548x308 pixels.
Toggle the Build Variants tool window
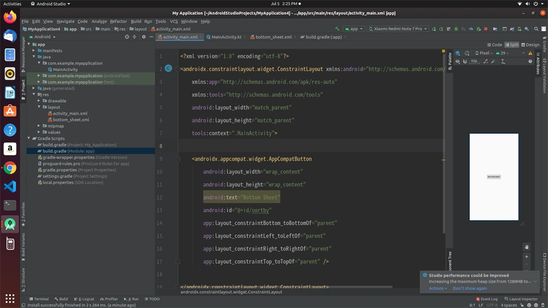pyautogui.click(x=24, y=247)
